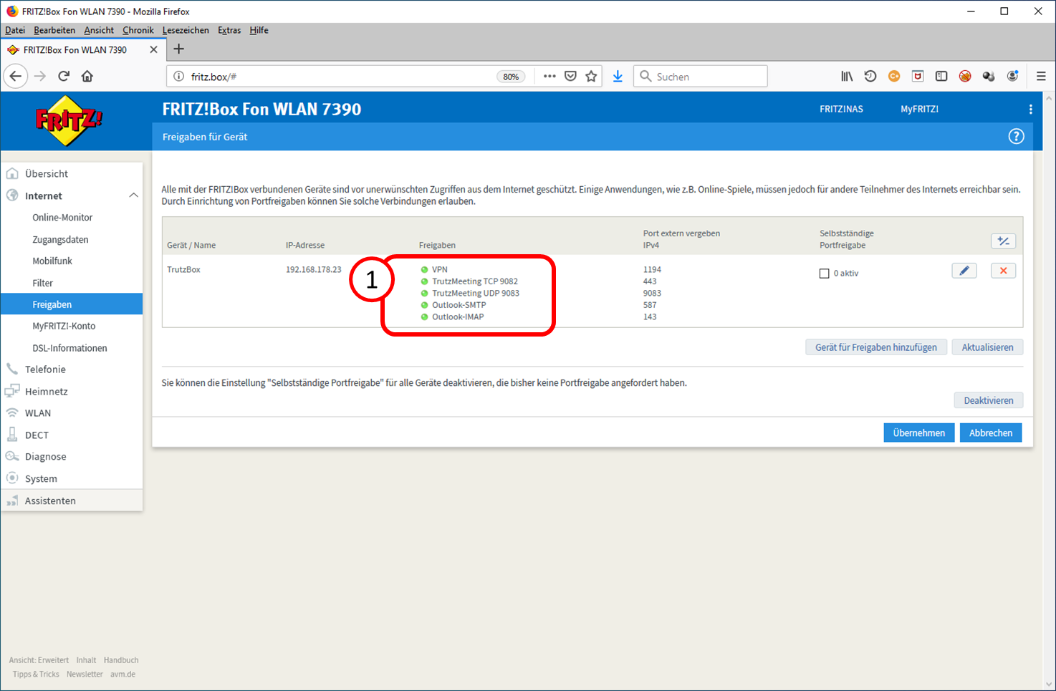Click Gerät für Freigaben hinzufügen button
The width and height of the screenshot is (1056, 691).
[x=876, y=347]
